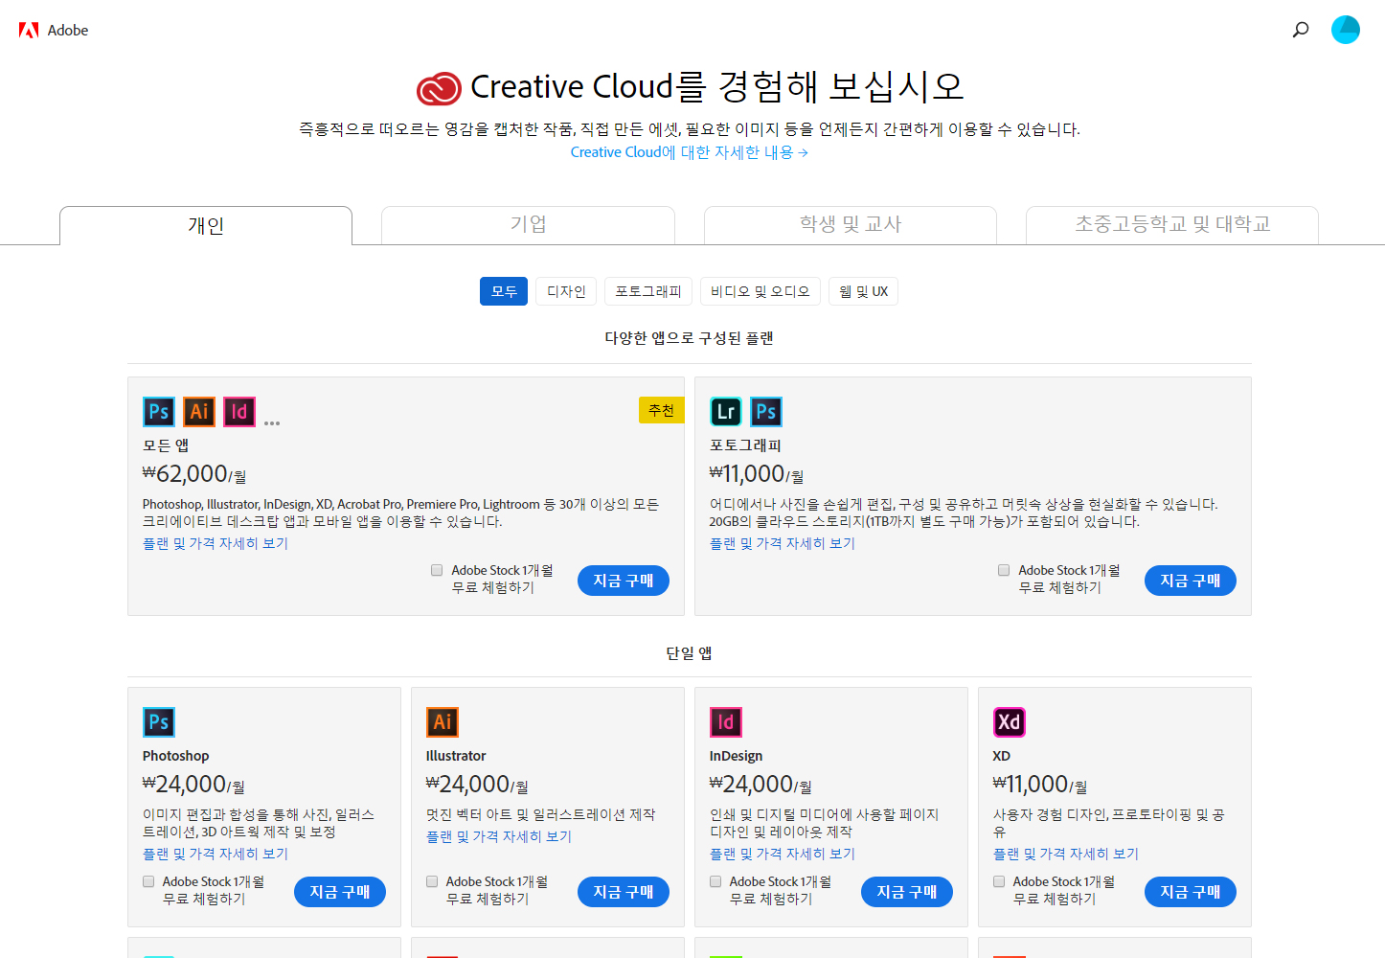Open 플랜 및 가격 자세히 보기 for Photoshop
Image resolution: width=1385 pixels, height=958 pixels.
pos(216,854)
